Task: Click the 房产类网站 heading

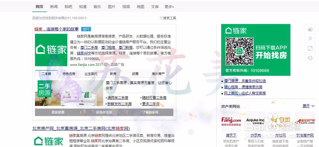Action: tap(231, 106)
